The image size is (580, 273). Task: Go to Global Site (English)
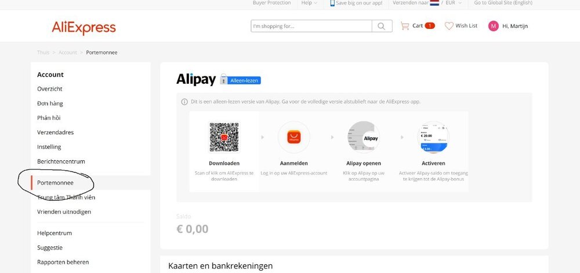503,3
